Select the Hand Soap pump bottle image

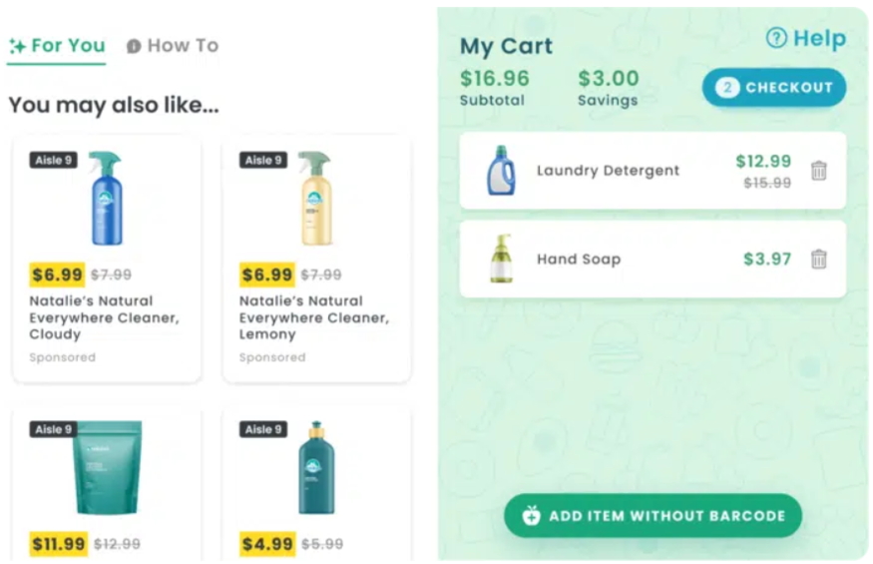coord(501,259)
